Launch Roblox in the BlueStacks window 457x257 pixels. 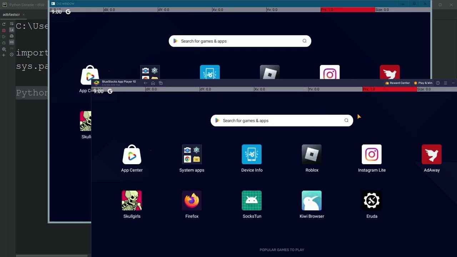point(312,159)
